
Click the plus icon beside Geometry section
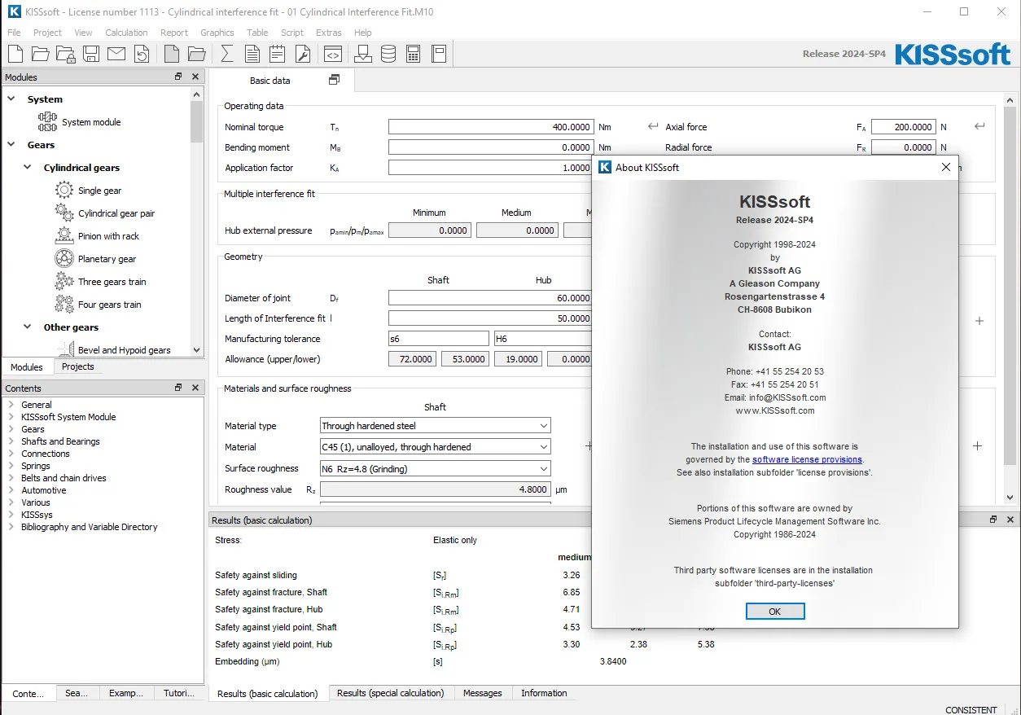coord(979,321)
